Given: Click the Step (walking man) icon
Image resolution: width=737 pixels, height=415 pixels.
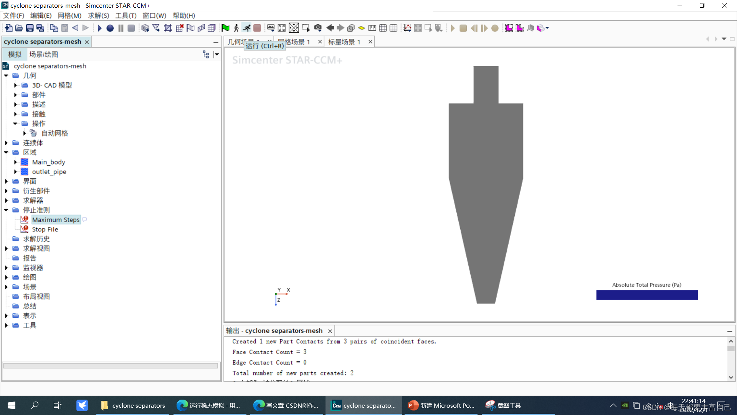Looking at the screenshot, I should tap(236, 28).
